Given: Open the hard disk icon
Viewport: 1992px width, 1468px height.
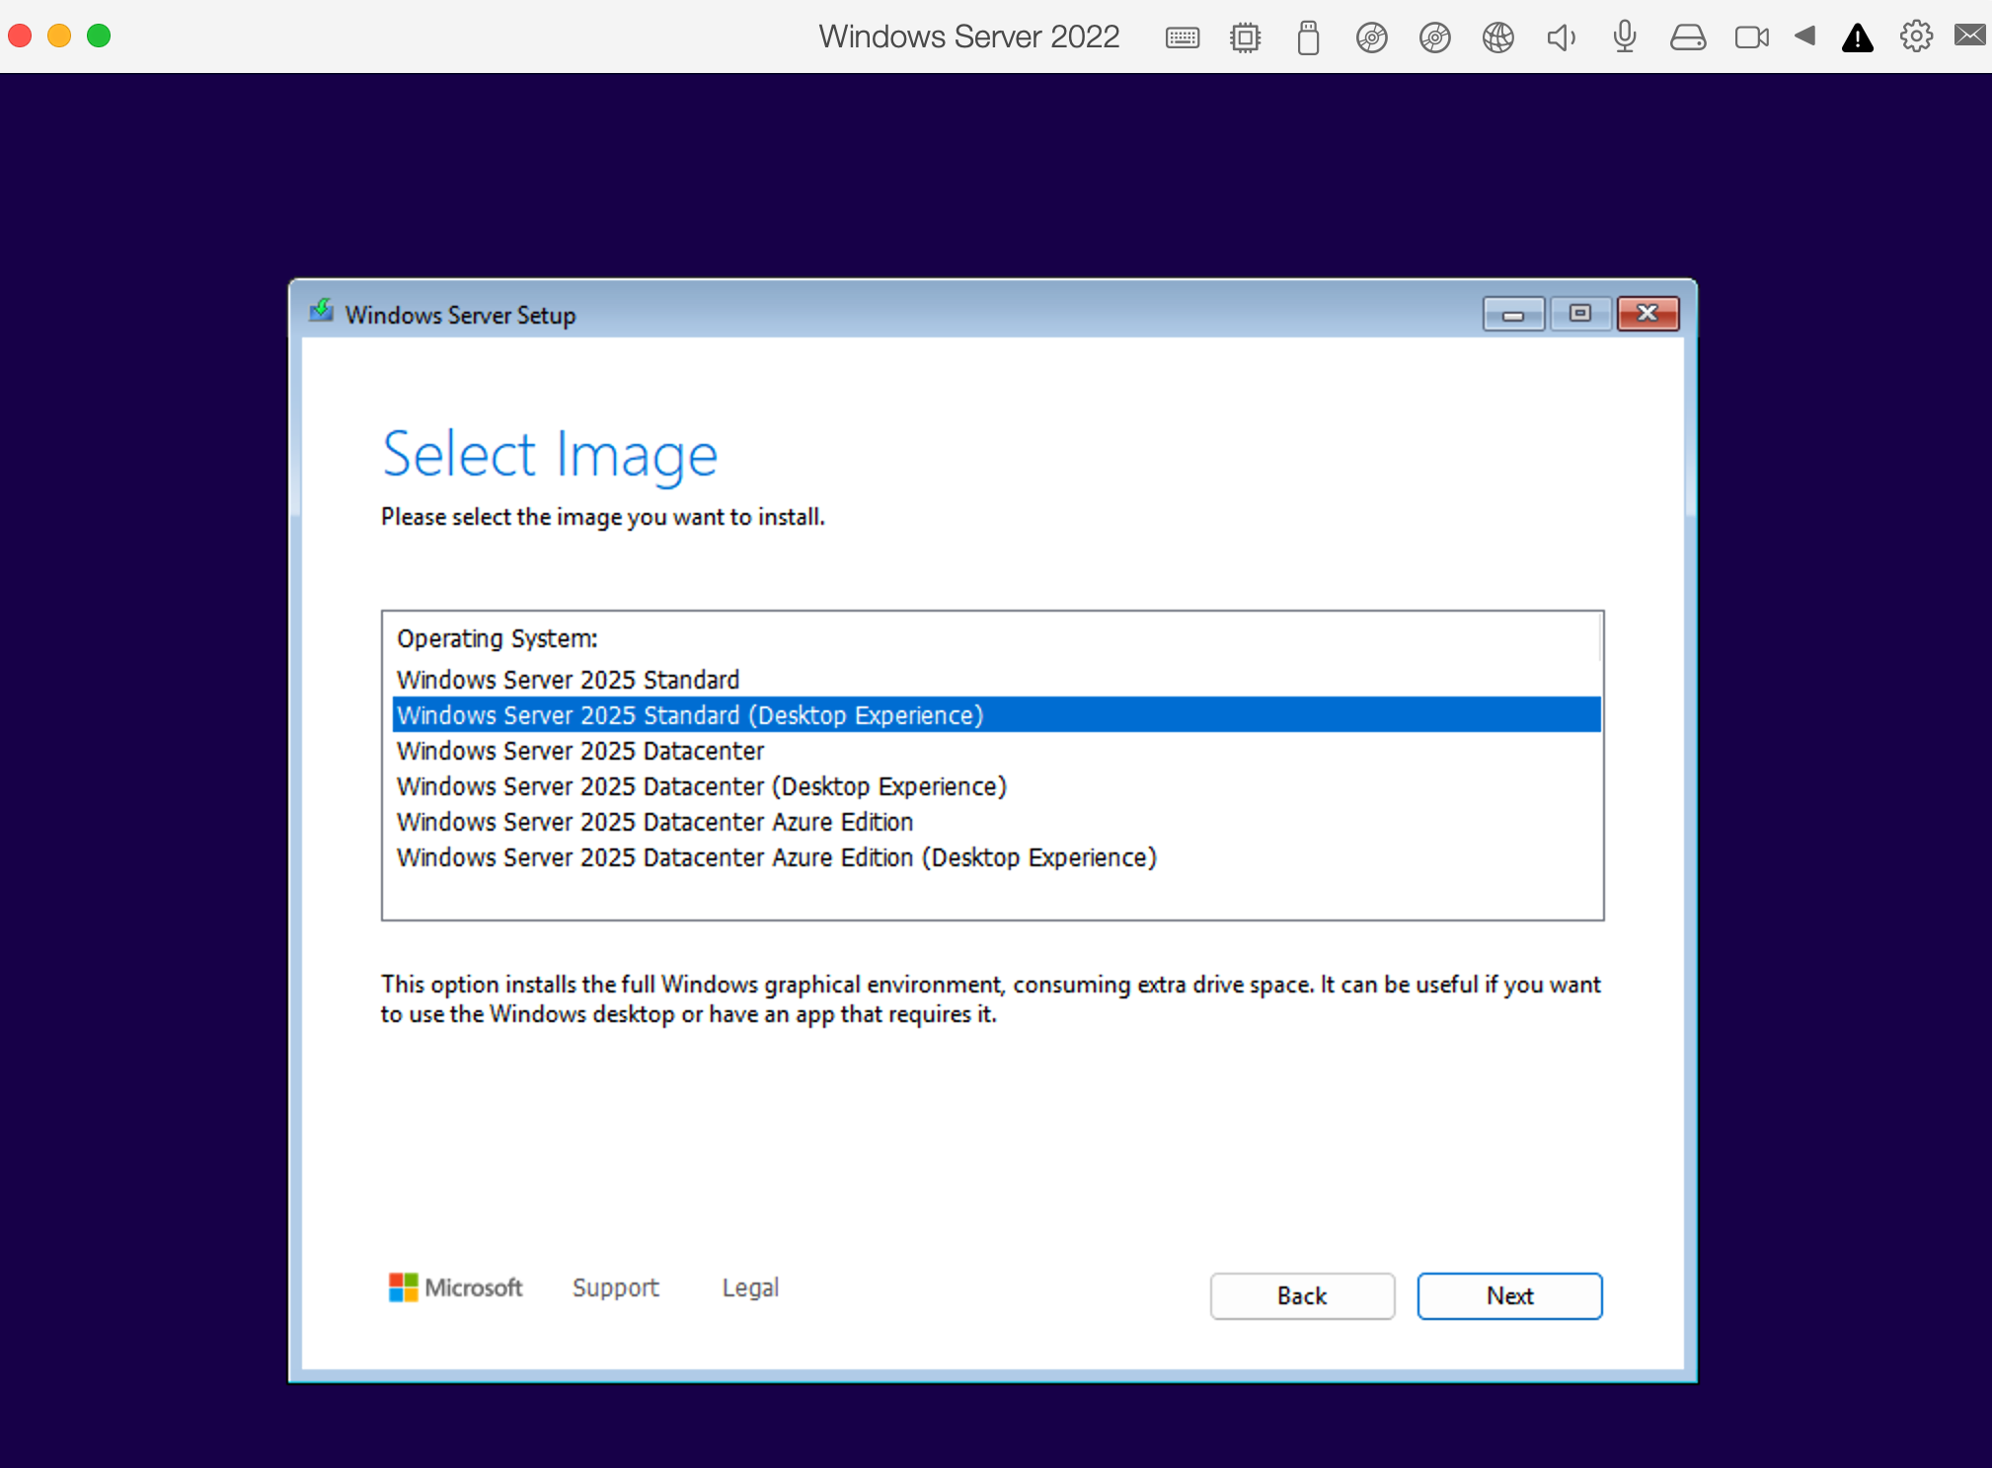Looking at the screenshot, I should pyautogui.click(x=1687, y=37).
